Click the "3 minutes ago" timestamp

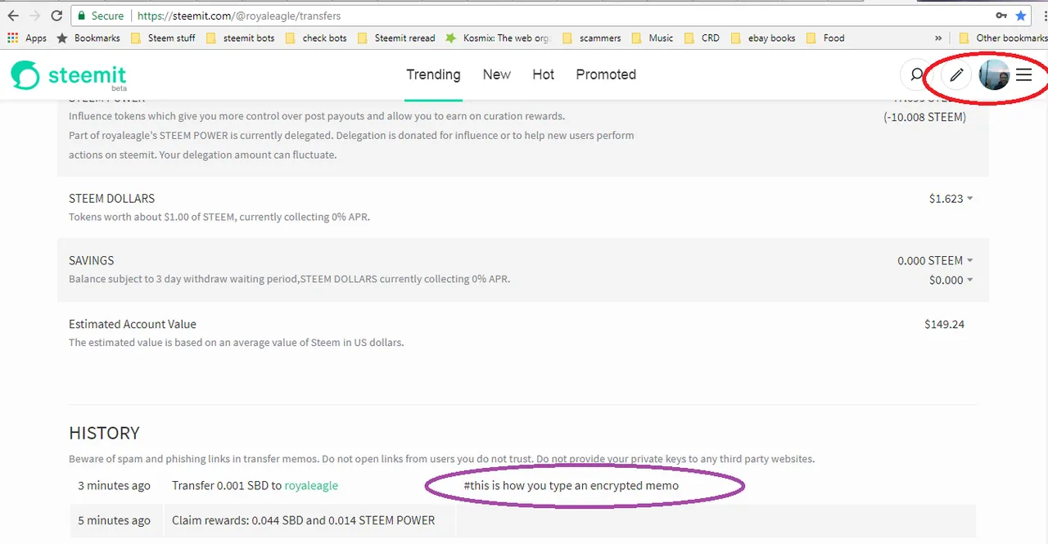(114, 486)
